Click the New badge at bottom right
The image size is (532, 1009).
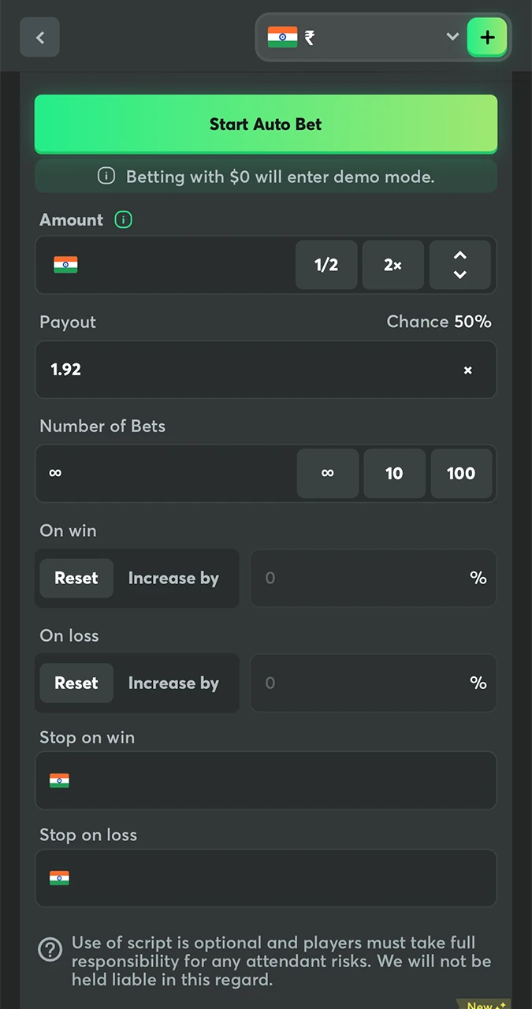point(484,1003)
